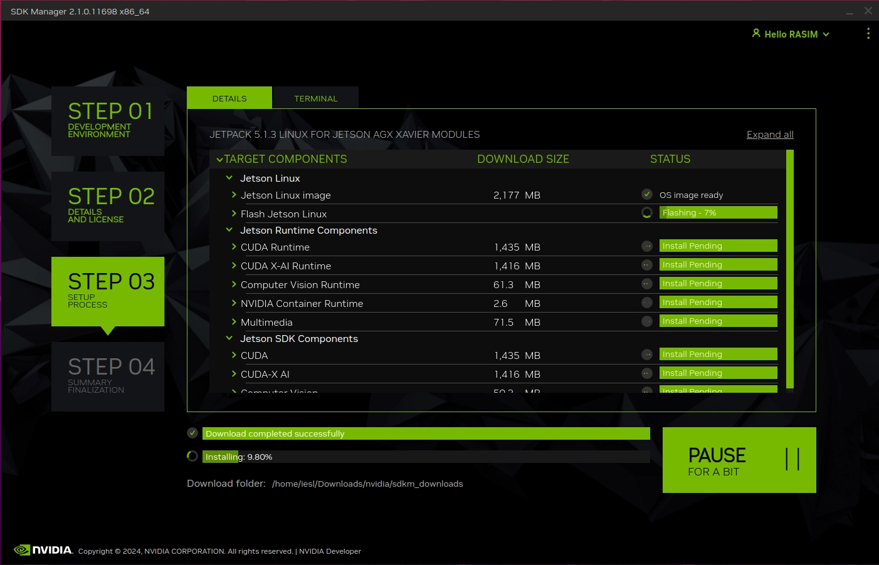
Task: Click the Installing progress bar
Action: click(426, 457)
